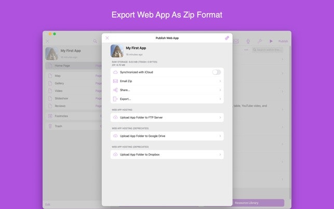Select Upload App Folder to Google Drive
The image size is (334, 209).
click(167, 136)
